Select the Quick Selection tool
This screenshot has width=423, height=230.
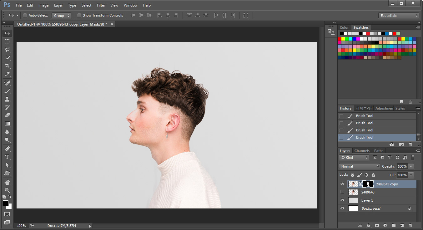coord(7,58)
